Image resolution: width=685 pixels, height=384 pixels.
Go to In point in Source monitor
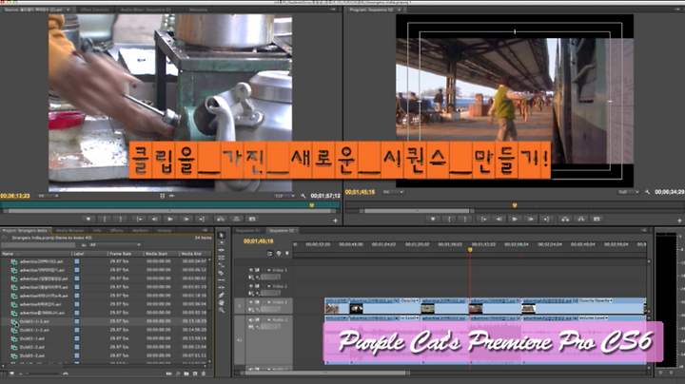click(139, 219)
